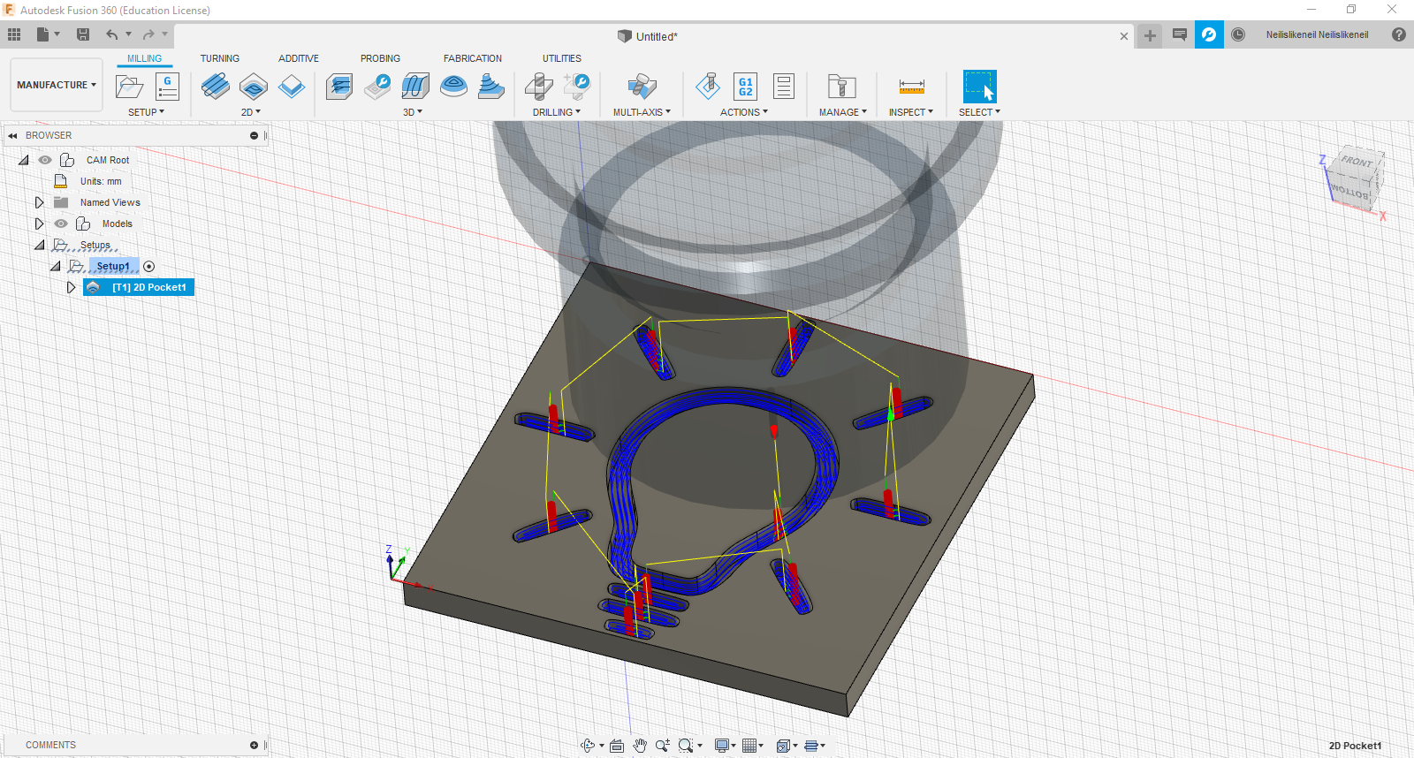1414x758 pixels.
Task: Choose the 3D Parallel toolpath icon
Action: pos(415,87)
